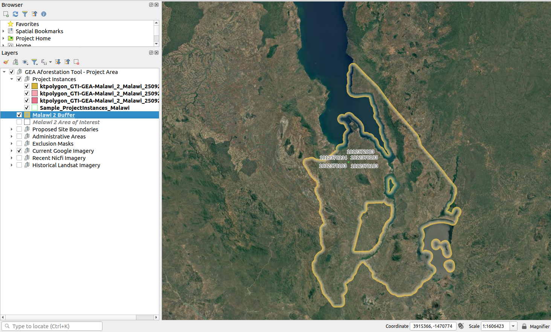Click the Spatial Bookmarks icon
The height and width of the screenshot is (332, 551).
[11, 31]
